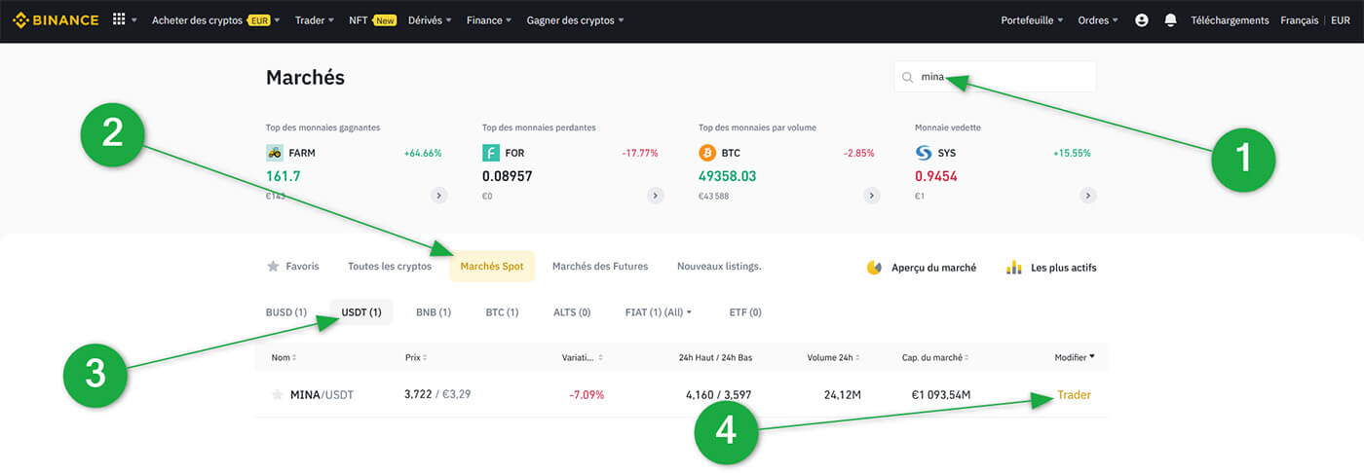
Task: Expand the Trader menu in navbar
Action: tap(314, 19)
